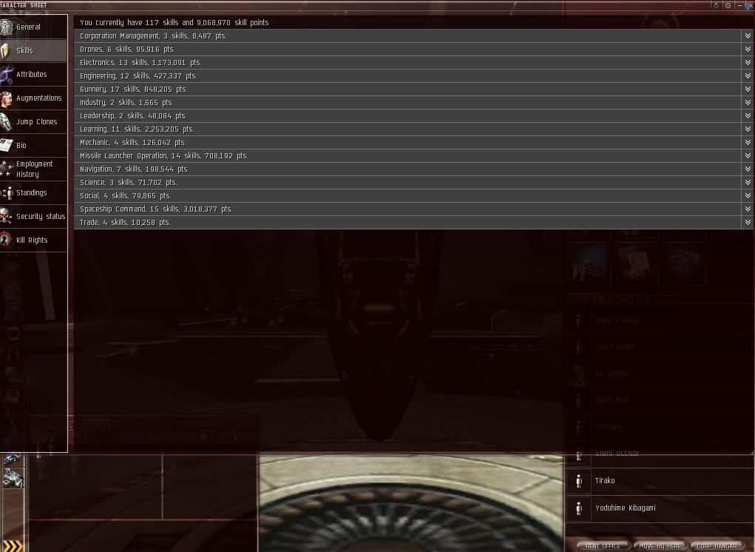Open the Jump Clones tab
755x552 pixels.
click(x=33, y=121)
